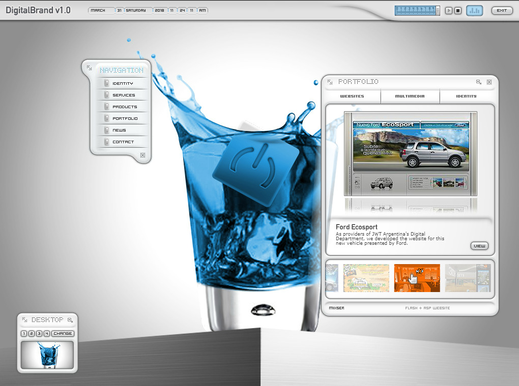Screen dimensions: 519x386
Task: Click the move arrow icon beside Portfolio title
Action: click(x=330, y=82)
